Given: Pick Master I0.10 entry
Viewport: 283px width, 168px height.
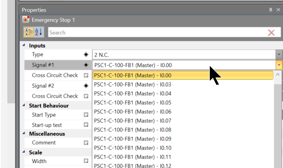Looking at the screenshot, I should click(183, 148).
